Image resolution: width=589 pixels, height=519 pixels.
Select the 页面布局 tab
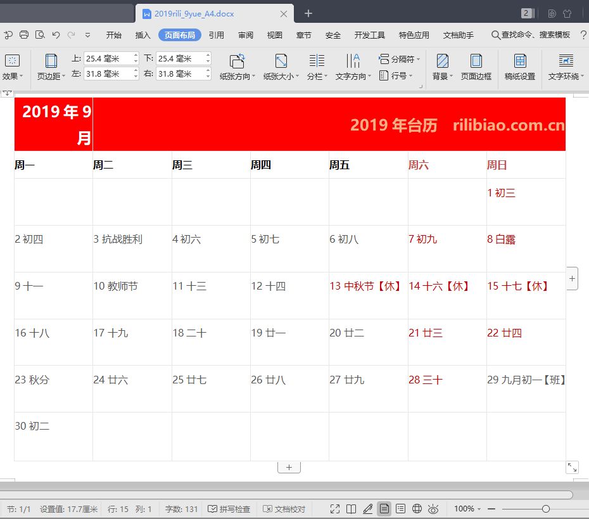pos(180,35)
